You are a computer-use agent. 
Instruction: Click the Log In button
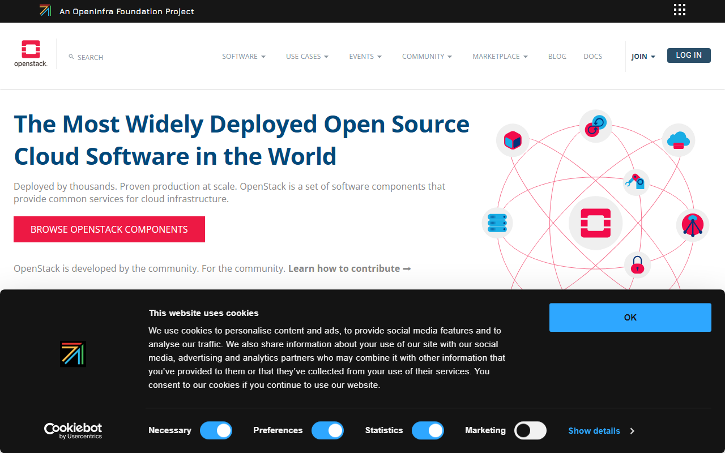(689, 55)
